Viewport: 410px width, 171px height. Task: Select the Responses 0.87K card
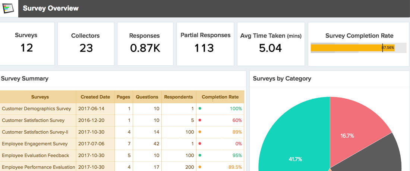(x=145, y=43)
